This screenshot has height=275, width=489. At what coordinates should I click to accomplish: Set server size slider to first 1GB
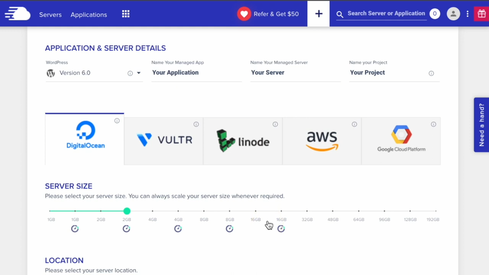[50, 211]
